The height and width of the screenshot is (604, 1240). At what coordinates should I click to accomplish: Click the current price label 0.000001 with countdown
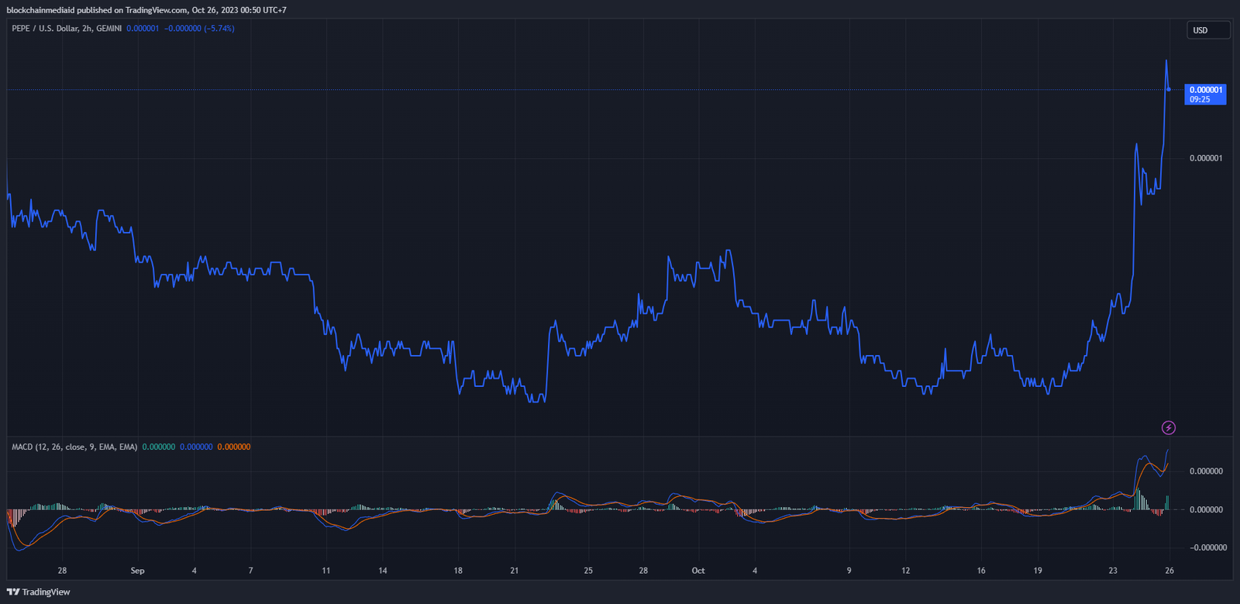pyautogui.click(x=1205, y=95)
